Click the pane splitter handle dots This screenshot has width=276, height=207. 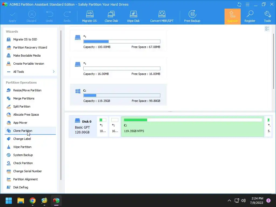point(170,112)
